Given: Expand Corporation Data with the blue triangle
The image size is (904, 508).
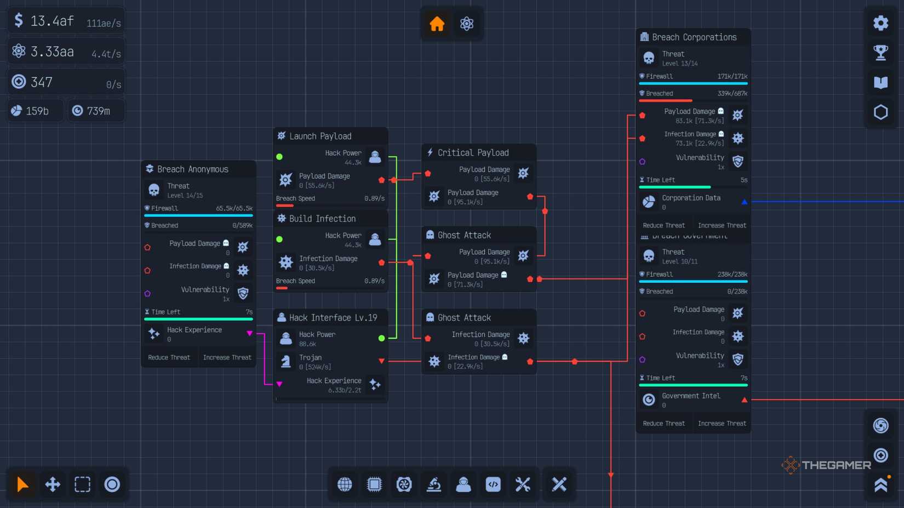Looking at the screenshot, I should pos(745,202).
